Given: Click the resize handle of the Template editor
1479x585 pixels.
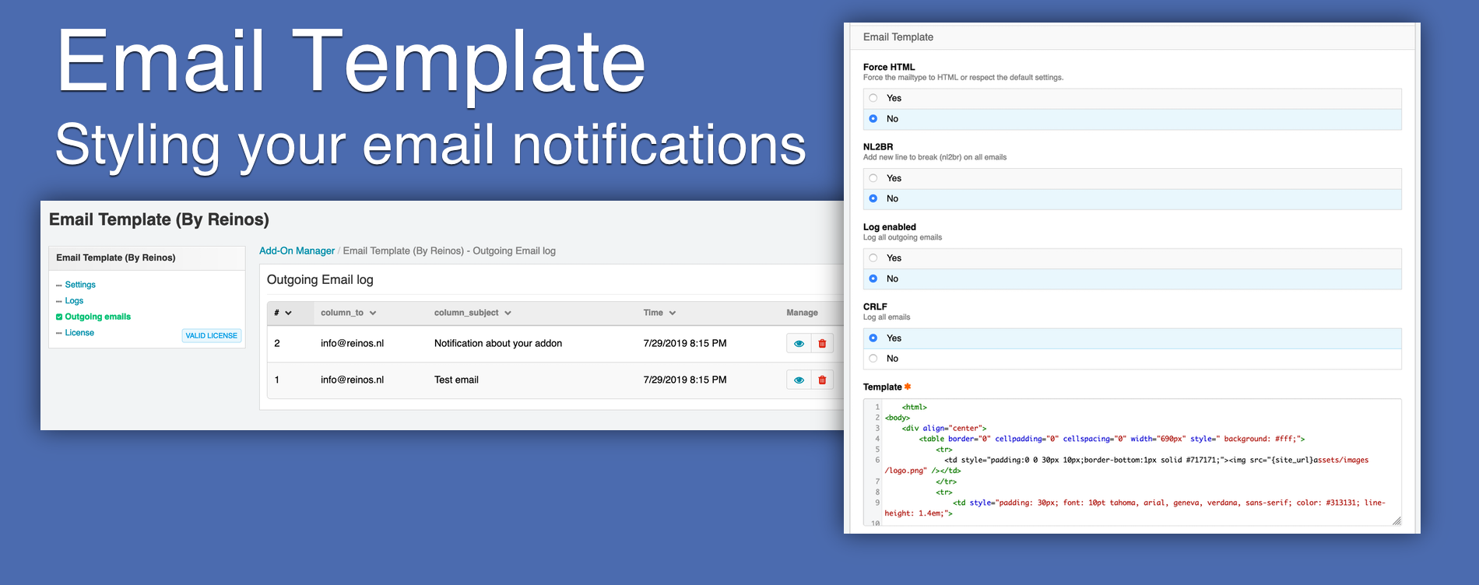Looking at the screenshot, I should (1396, 520).
